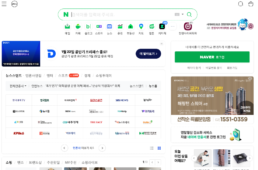Expand the 전체언론사 dropdown

[x=18, y=86]
